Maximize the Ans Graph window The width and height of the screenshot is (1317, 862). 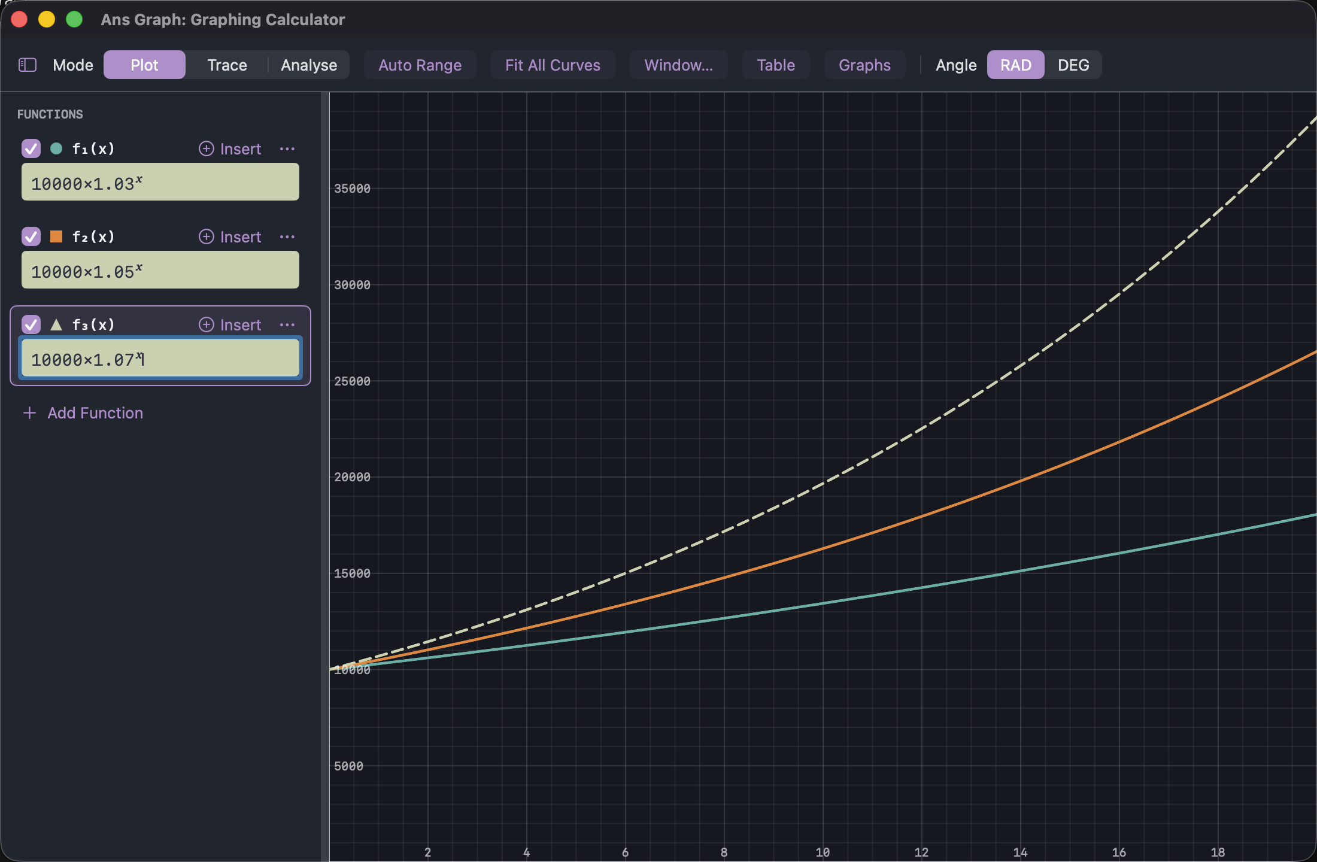point(74,19)
